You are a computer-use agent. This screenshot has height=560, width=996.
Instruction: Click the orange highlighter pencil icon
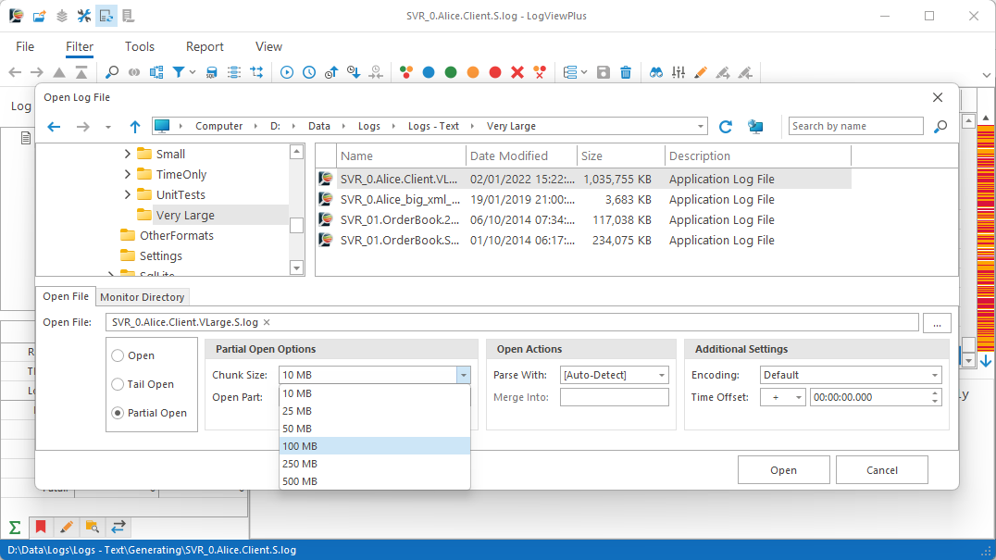(701, 72)
